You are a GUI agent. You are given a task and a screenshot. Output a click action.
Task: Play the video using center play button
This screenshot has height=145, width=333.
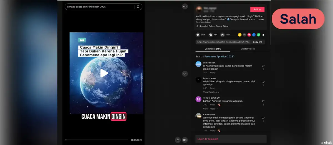pyautogui.click(x=104, y=73)
